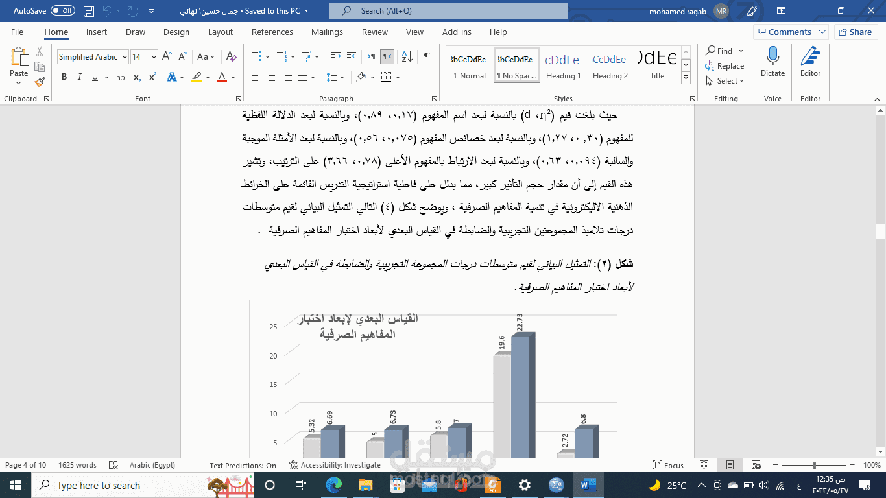Open the Comments button
The image size is (886, 498).
pos(790,32)
